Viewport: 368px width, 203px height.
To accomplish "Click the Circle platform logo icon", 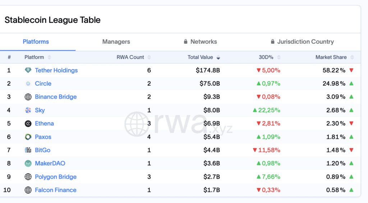I will point(28,84).
